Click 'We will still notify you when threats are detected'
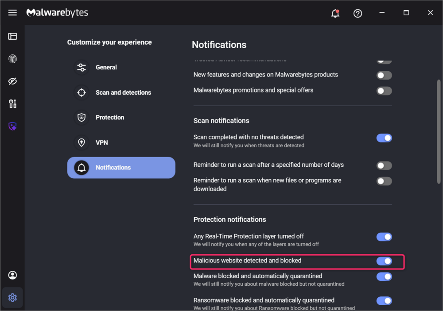 point(249,146)
